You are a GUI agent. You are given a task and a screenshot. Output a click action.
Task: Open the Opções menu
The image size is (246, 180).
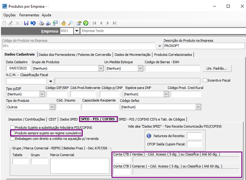pos(9,15)
